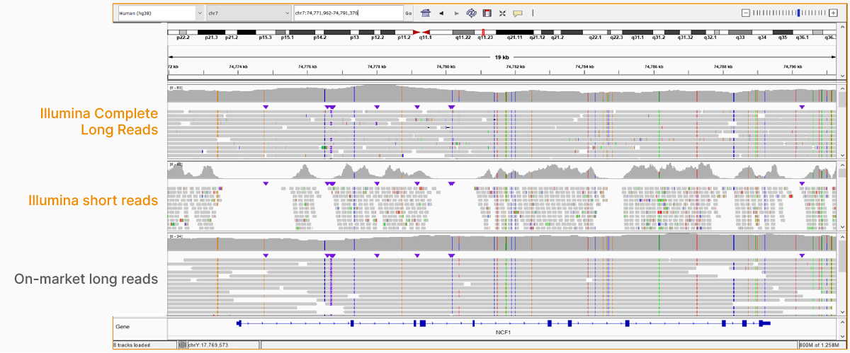Click the Resize tracks to fit window icon

point(502,13)
